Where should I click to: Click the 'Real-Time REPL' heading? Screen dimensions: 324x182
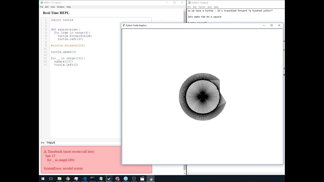[56, 13]
